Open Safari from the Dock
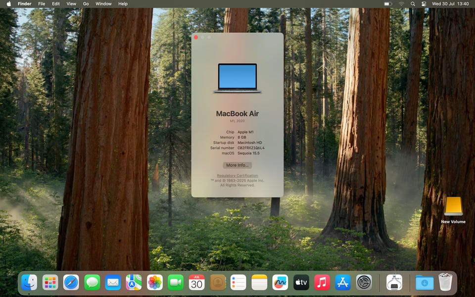The image size is (475, 297). tap(71, 282)
